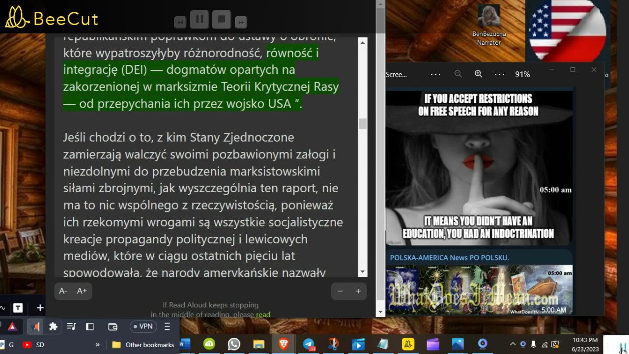Screen dimensions: 629x354
Task: Open the webcam recorder taskbar icon
Action: click(x=483, y=344)
